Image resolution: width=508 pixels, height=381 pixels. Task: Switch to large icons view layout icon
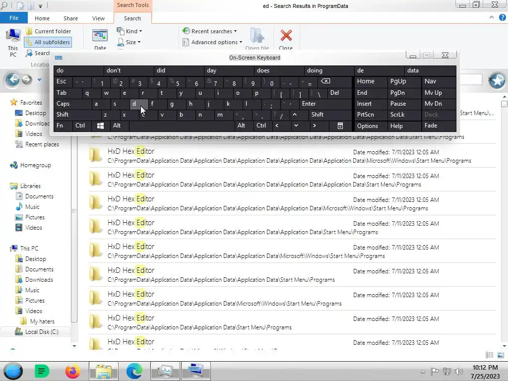click(x=500, y=355)
